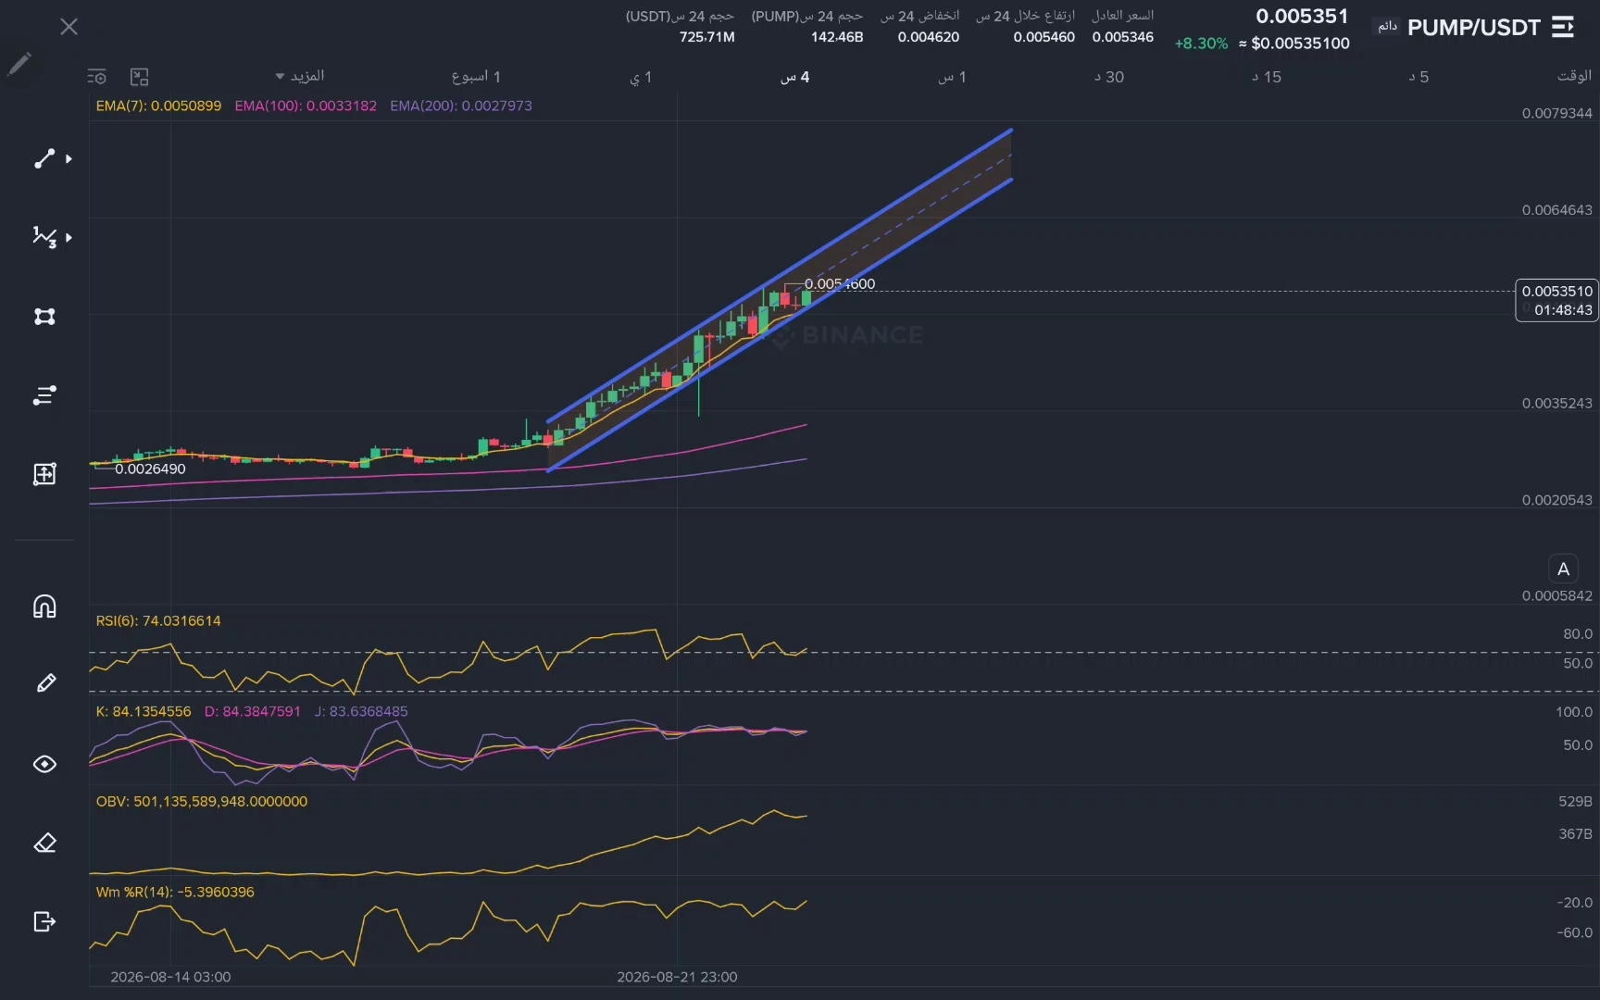Toggle the magnet snap mode
The height and width of the screenshot is (1000, 1600).
[44, 606]
